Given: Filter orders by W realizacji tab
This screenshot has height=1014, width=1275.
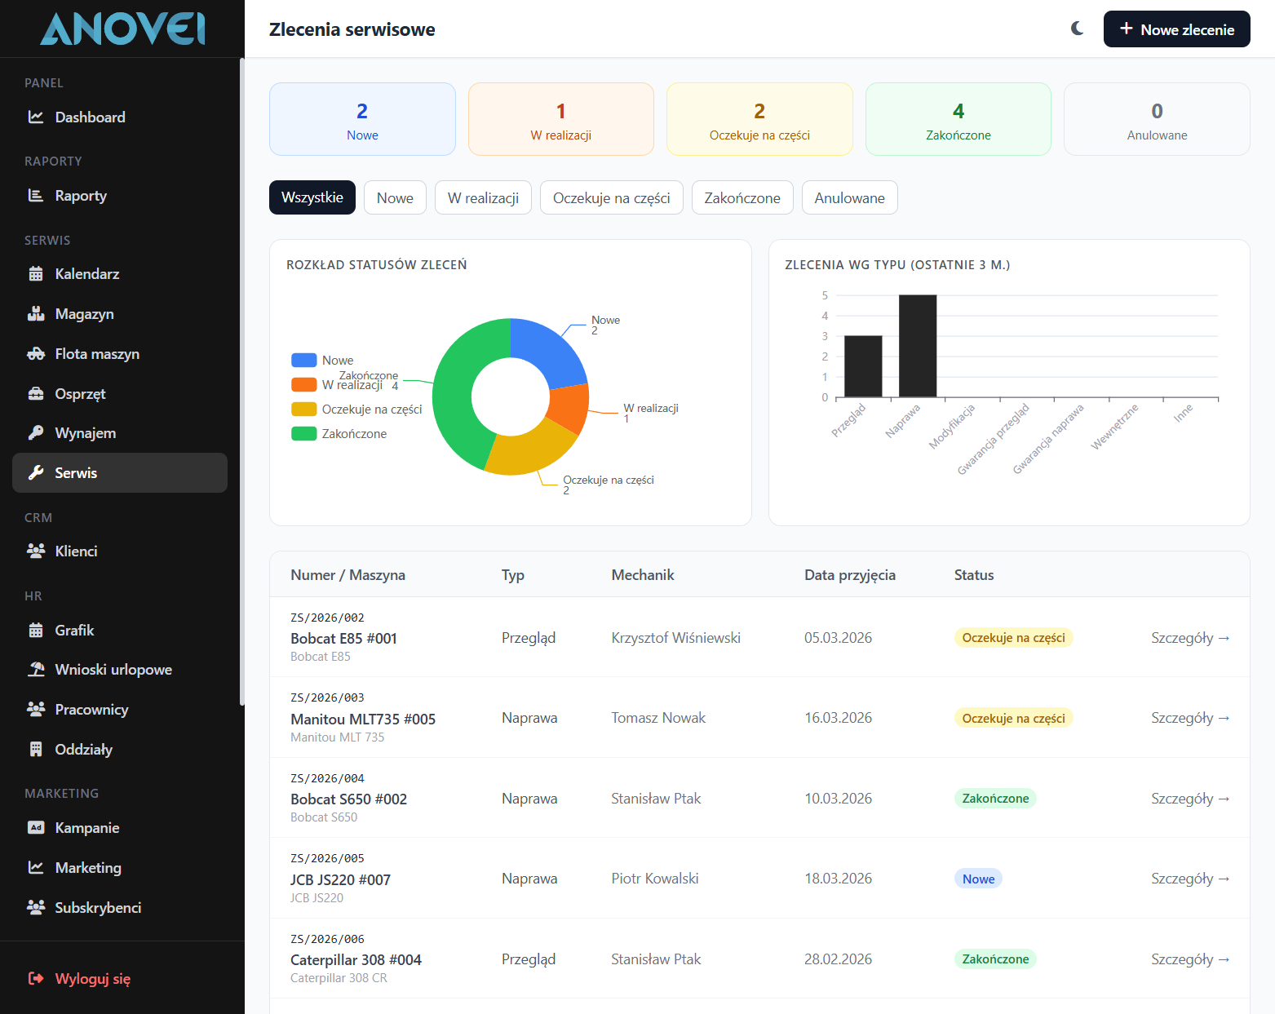Looking at the screenshot, I should point(483,198).
